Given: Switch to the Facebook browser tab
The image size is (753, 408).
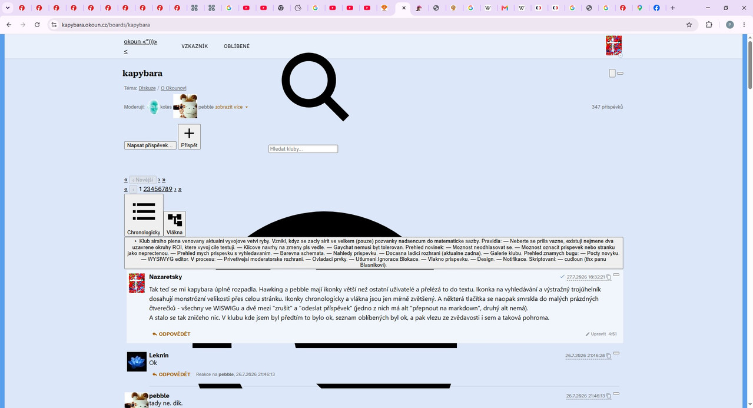Looking at the screenshot, I should pos(656,8).
